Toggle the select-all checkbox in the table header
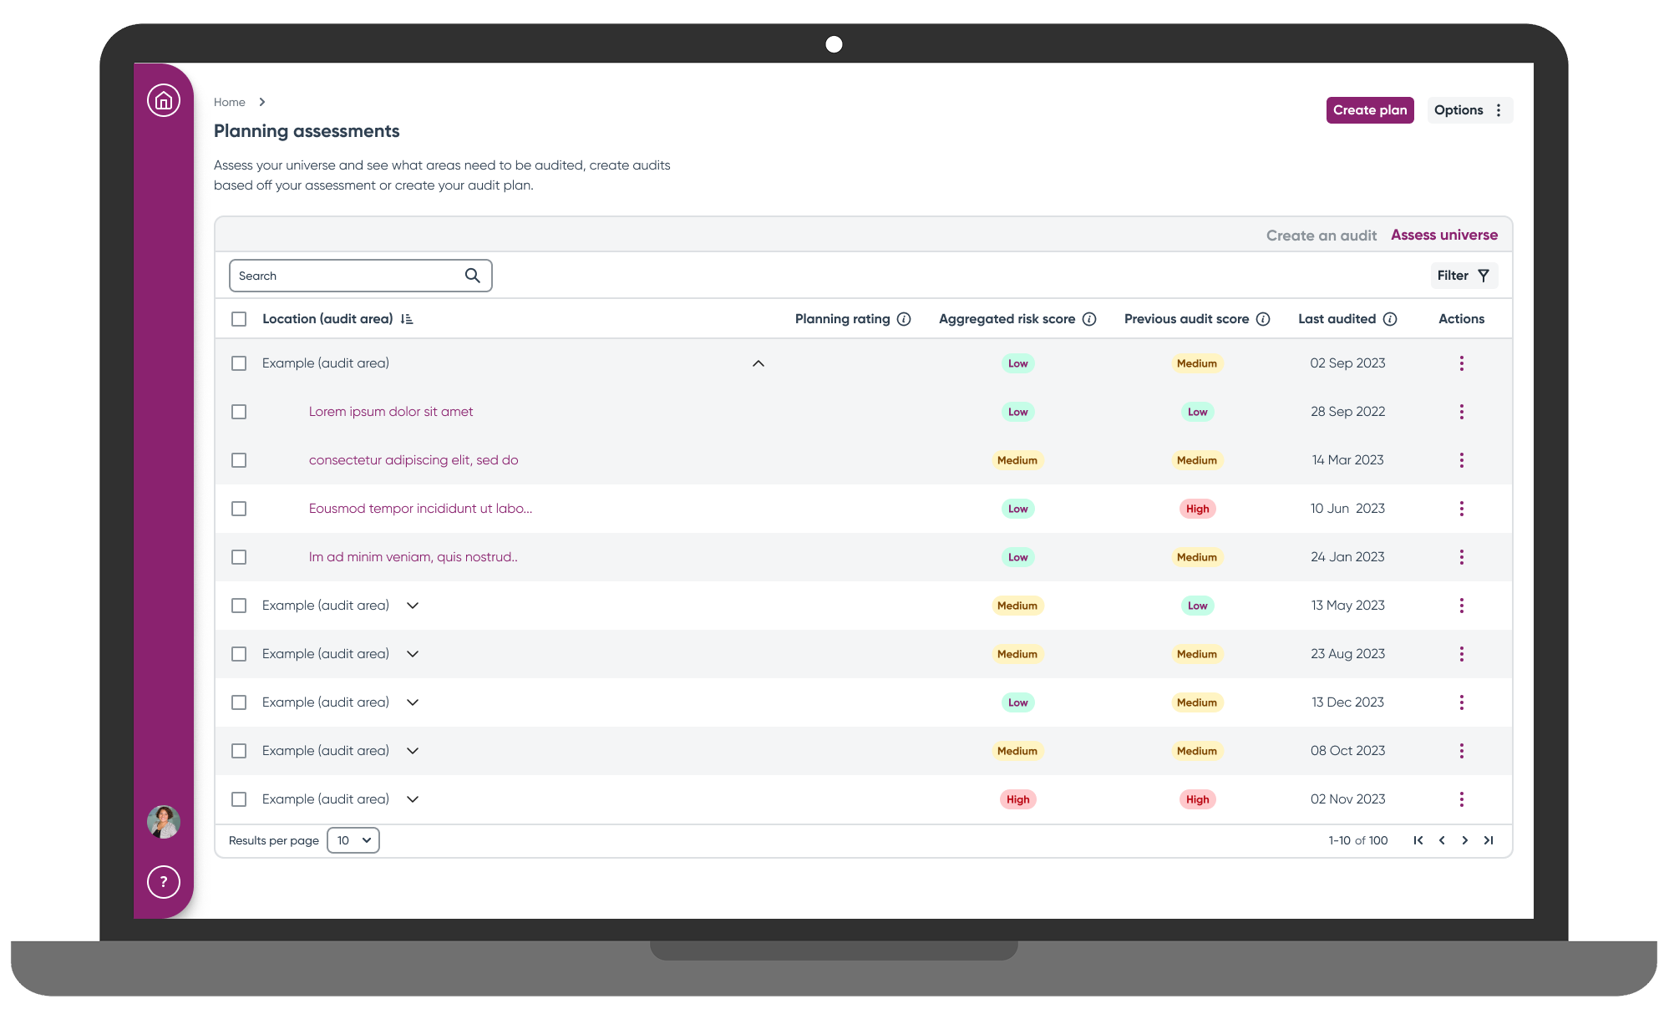 239,319
